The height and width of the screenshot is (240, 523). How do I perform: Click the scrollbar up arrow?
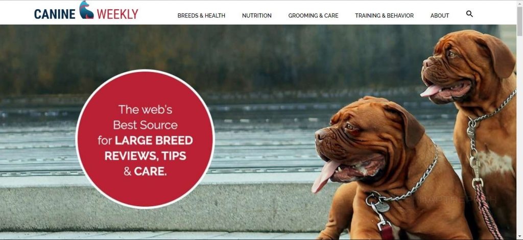(519, 3)
